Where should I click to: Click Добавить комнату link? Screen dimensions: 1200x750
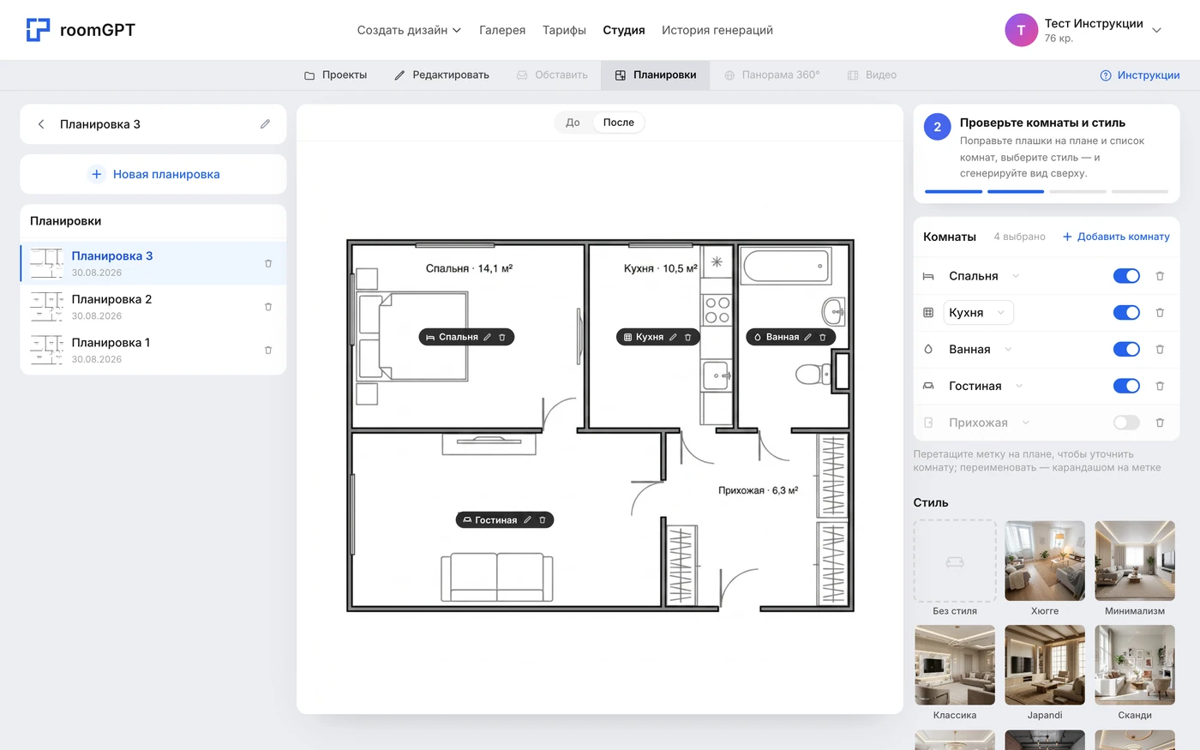[x=1116, y=237]
